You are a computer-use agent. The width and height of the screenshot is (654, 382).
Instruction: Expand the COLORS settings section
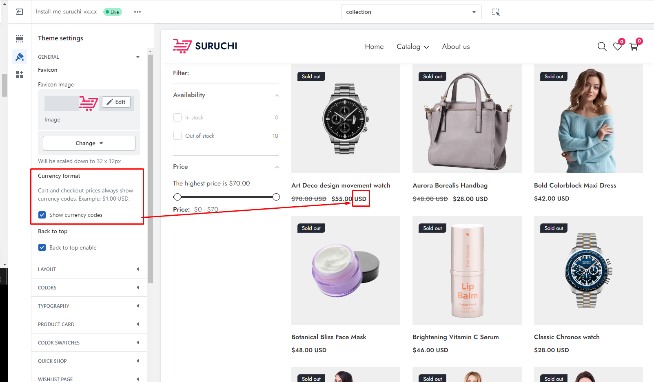tap(89, 287)
